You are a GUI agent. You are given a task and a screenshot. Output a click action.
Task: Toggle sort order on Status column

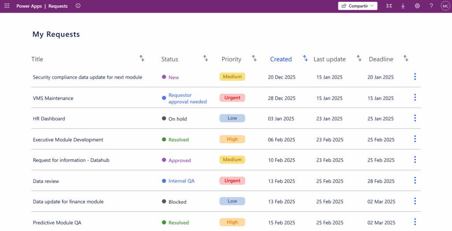pos(205,58)
